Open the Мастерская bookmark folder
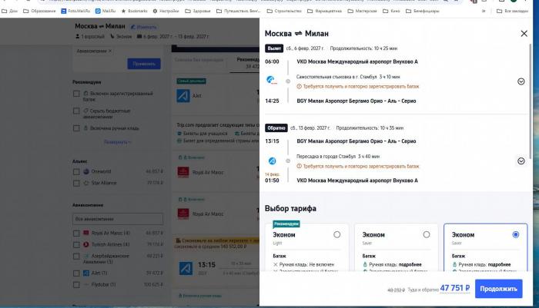This screenshot has width=539, height=308. [x=362, y=11]
